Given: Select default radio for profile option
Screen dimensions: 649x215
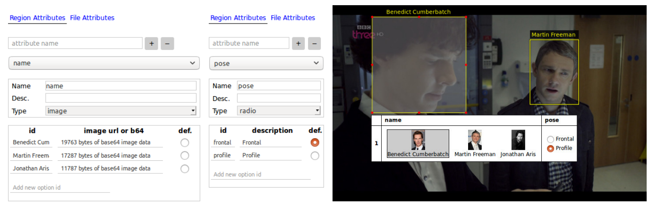Looking at the screenshot, I should 315,156.
